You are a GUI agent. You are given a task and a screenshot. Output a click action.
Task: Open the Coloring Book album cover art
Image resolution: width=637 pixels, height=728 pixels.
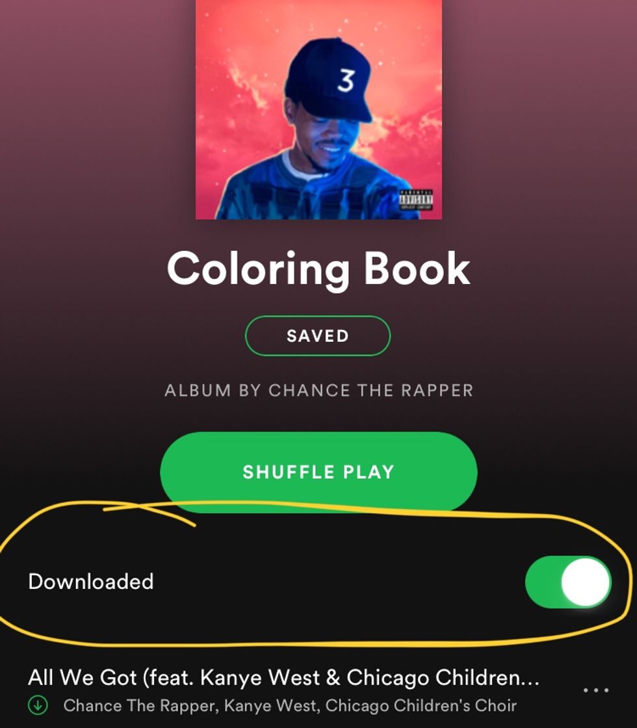tap(318, 110)
